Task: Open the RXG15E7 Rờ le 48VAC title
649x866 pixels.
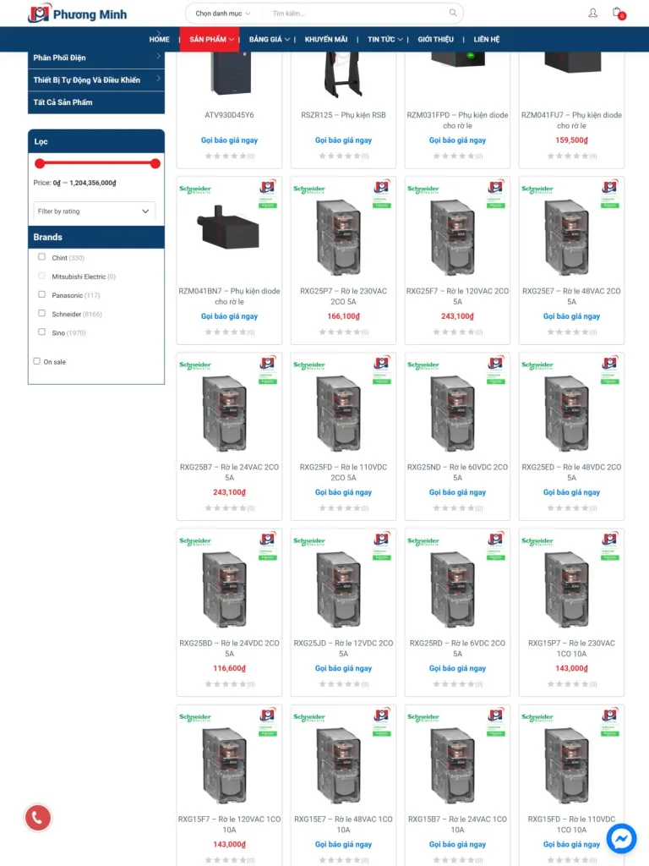Action: [343, 824]
